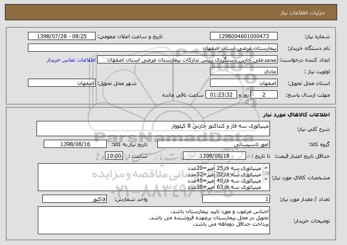Open the buyer contact info link (اطلاعات تماس خریدار)

click(x=71, y=60)
